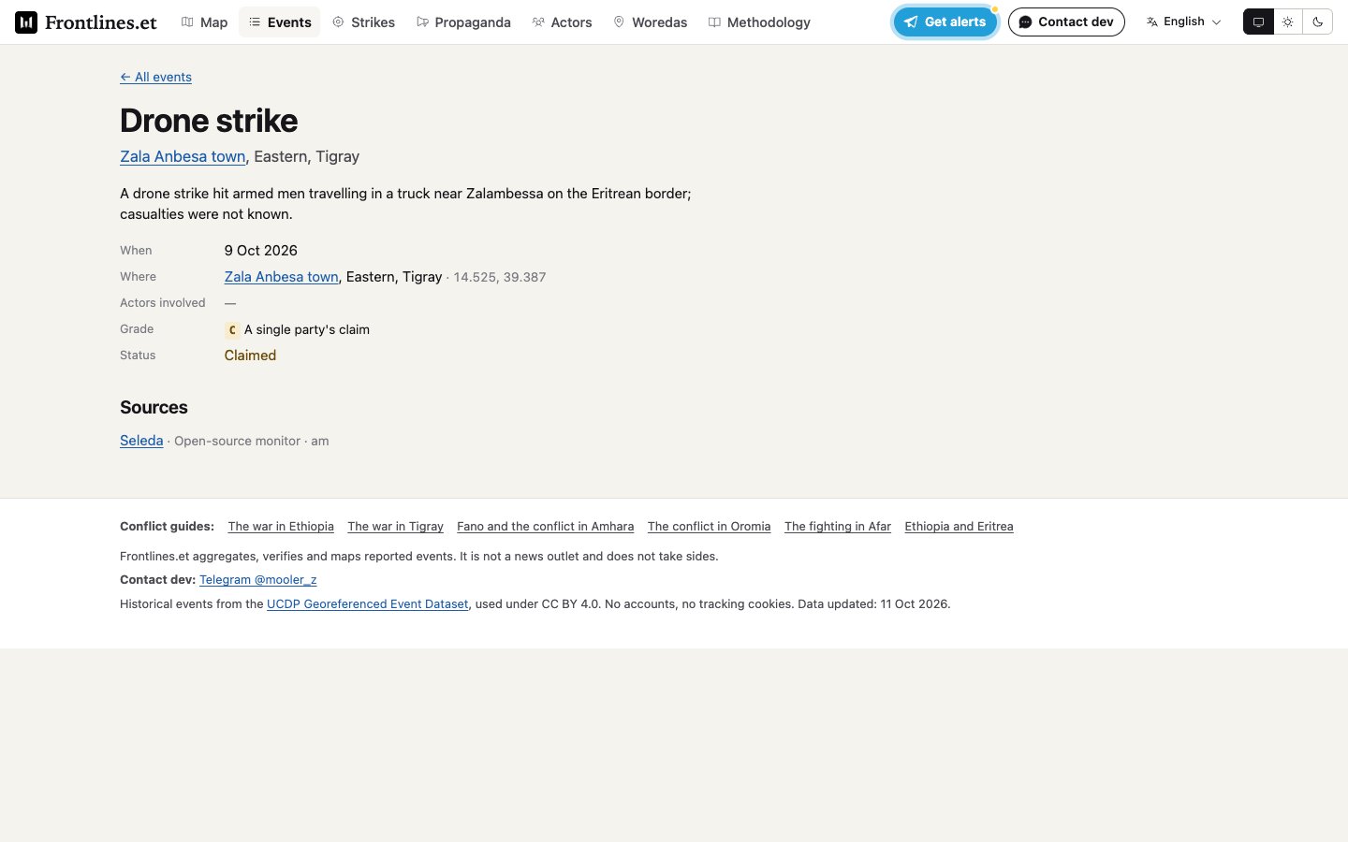This screenshot has width=1348, height=842.
Task: Click the Claimed status text
Action: coord(250,356)
